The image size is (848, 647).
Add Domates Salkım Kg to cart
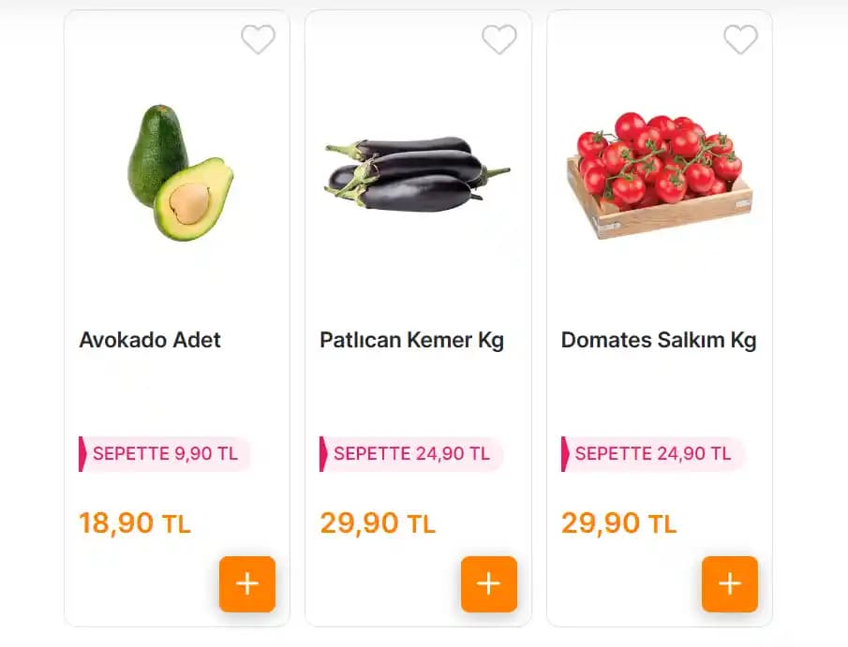[729, 583]
